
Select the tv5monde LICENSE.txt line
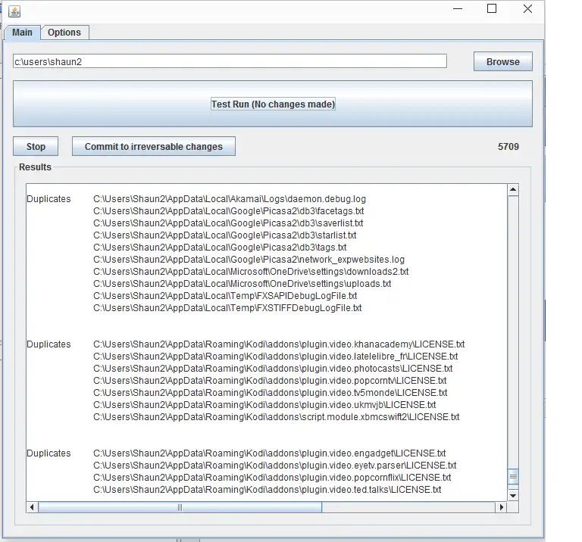tap(271, 393)
